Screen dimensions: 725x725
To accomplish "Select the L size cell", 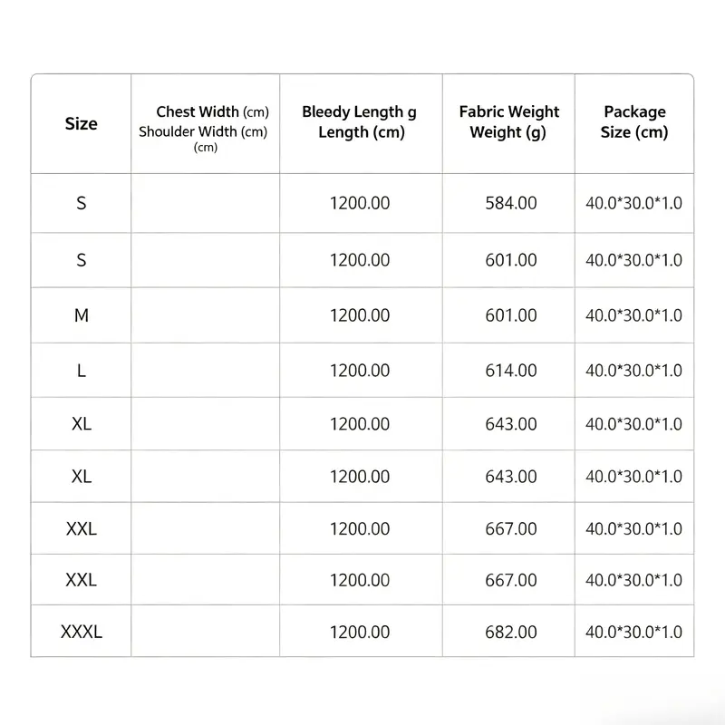I will tap(81, 371).
